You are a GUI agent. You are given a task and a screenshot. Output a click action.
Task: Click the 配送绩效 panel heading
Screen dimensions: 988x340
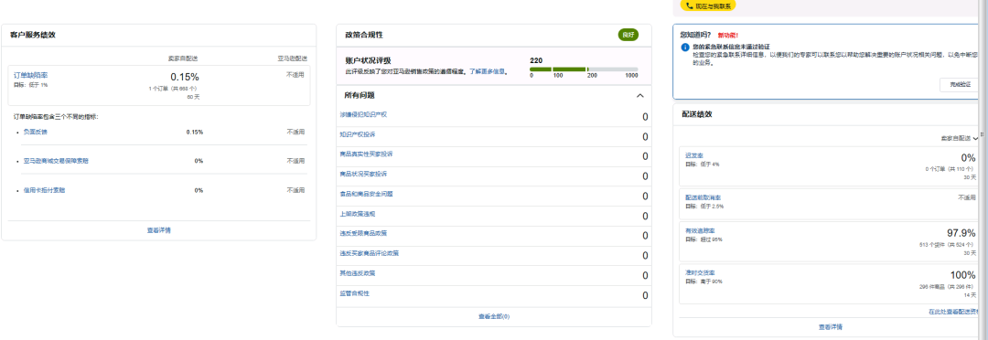[697, 114]
